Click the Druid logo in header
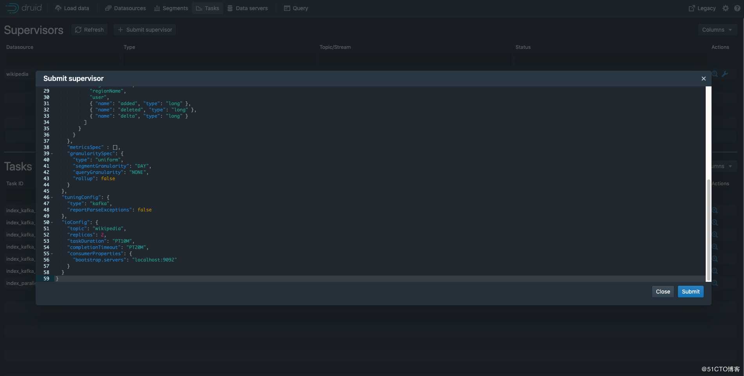The image size is (744, 376). click(x=23, y=8)
